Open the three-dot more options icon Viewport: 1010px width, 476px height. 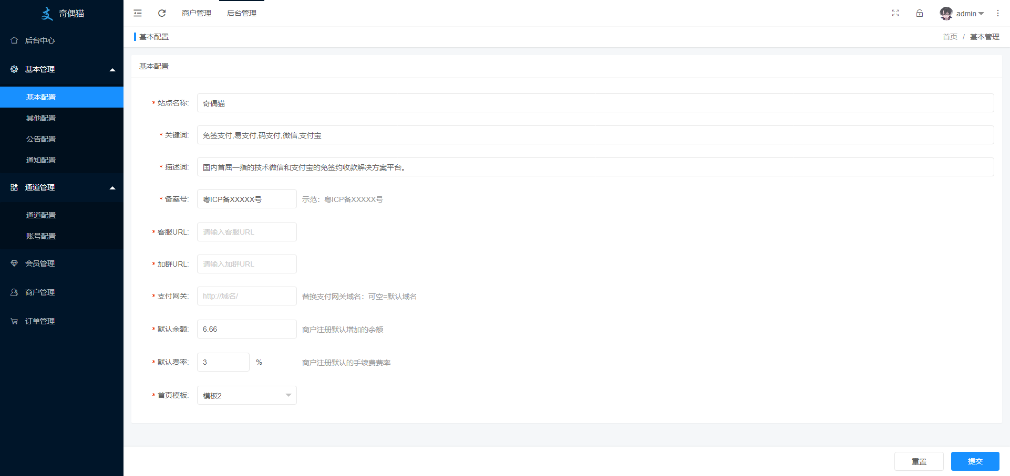[998, 13]
